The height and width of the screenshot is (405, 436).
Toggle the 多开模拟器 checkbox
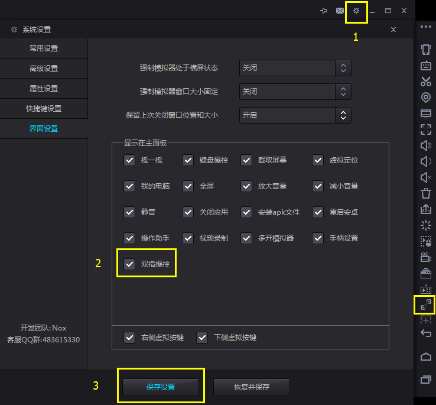tap(246, 238)
